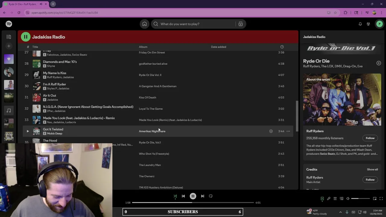Open the album Amerikaz Nightmare
Screen dimensions: 386x217
pyautogui.click(x=152, y=131)
